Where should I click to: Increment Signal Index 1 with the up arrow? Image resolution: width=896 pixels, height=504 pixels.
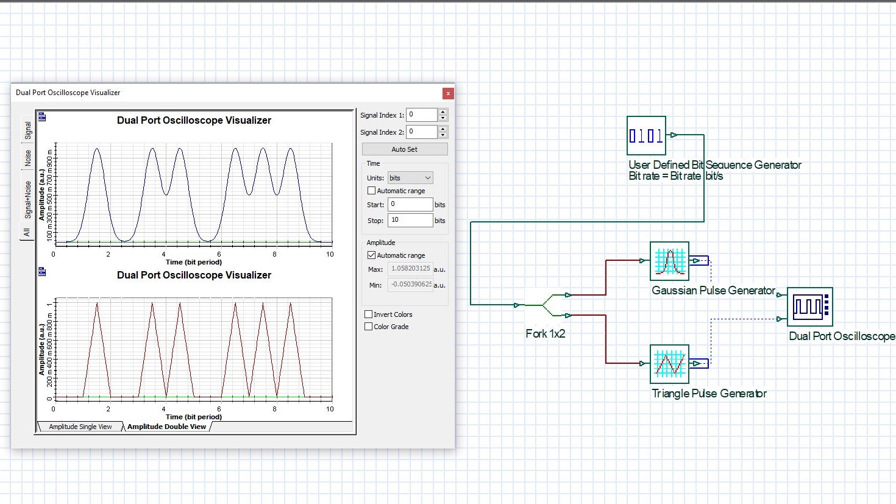point(443,112)
